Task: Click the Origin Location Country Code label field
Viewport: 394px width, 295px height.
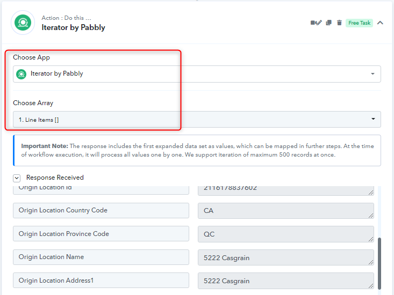Action: tap(101, 210)
